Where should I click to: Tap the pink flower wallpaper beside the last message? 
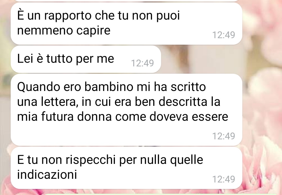tap(262, 168)
